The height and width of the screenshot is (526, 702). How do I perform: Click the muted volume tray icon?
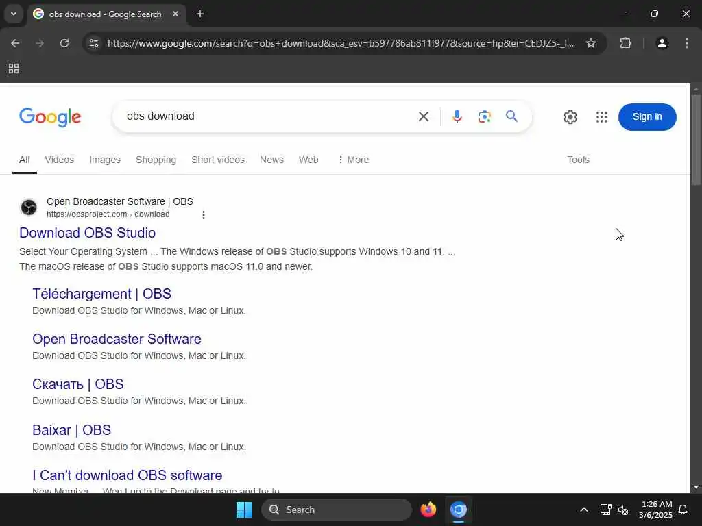point(623,510)
